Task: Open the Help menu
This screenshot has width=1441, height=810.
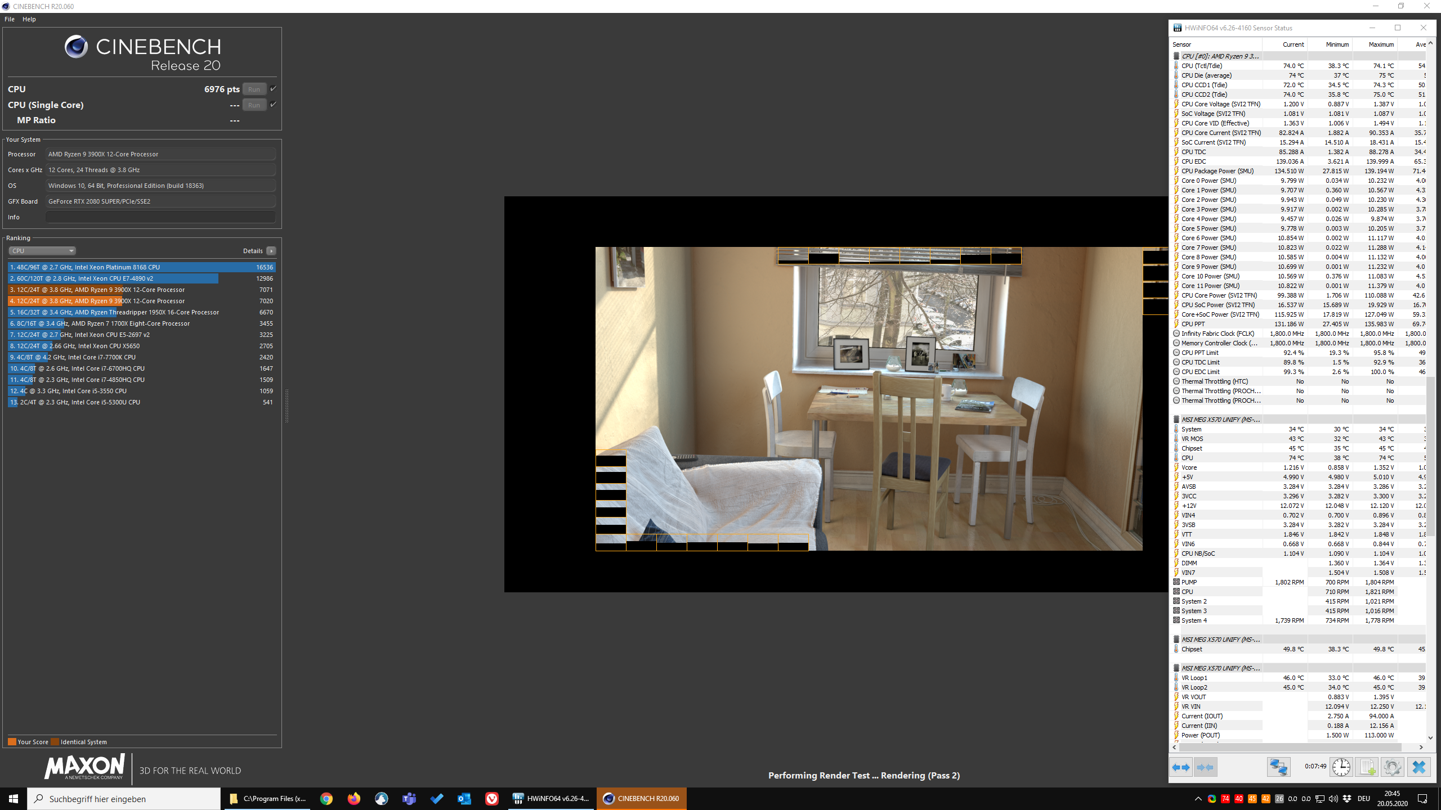Action: coord(29,19)
